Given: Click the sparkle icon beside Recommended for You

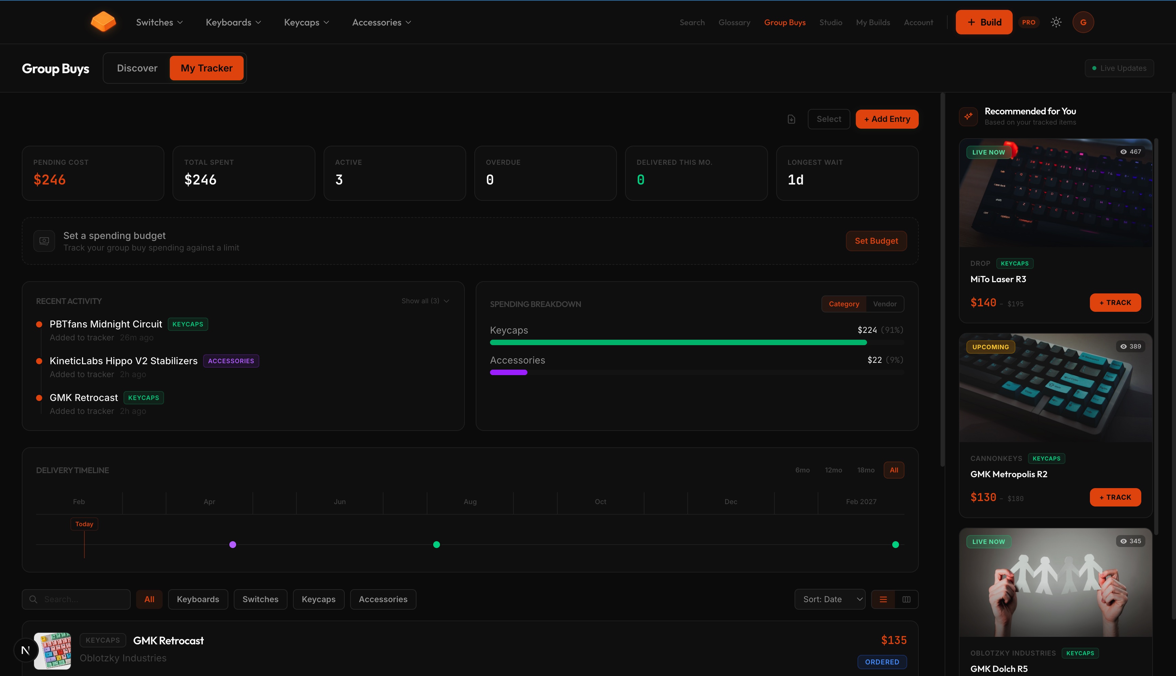Looking at the screenshot, I should pyautogui.click(x=968, y=116).
